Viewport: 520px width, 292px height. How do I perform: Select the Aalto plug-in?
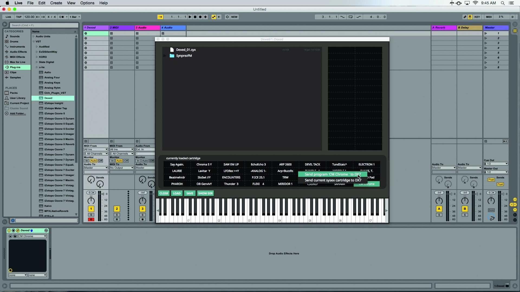click(x=47, y=72)
